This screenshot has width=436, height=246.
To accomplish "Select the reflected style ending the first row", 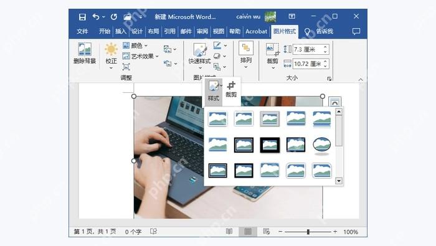I will [x=322, y=119].
